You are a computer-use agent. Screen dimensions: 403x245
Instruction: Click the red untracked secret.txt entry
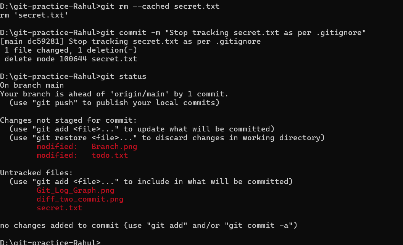[59, 208]
